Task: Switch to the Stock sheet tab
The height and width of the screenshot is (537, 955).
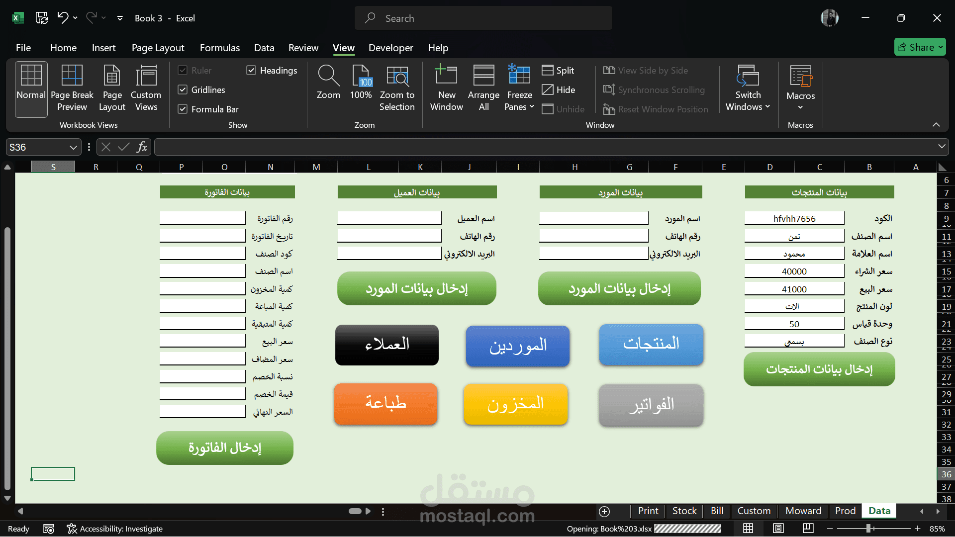Action: click(684, 511)
